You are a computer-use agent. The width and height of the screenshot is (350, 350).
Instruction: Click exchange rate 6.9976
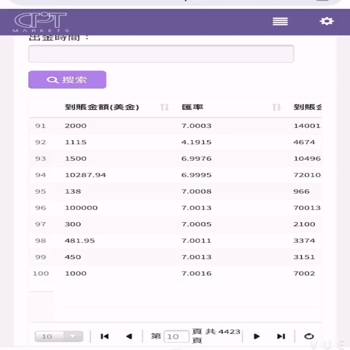point(196,158)
